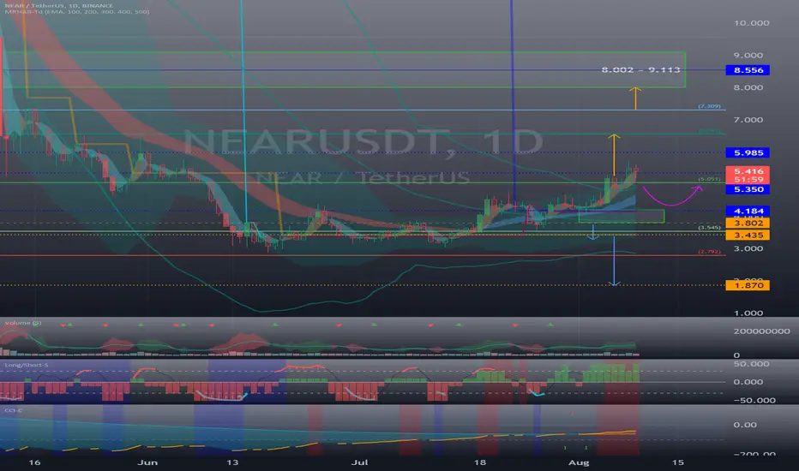Image resolution: width=799 pixels, height=471 pixels.
Task: Click the (3.545) horizontal line label
Action: (709, 228)
